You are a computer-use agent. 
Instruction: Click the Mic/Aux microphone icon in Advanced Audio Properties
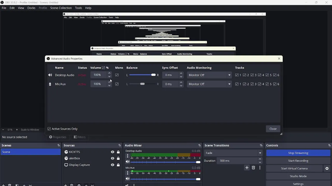50,84
